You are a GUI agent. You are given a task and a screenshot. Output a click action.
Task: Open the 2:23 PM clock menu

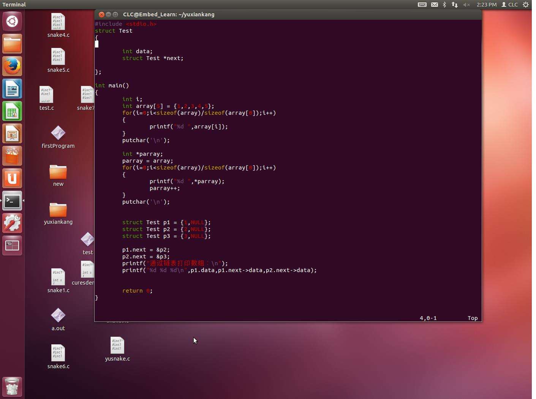[487, 5]
